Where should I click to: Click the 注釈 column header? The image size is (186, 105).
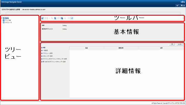(x=161, y=48)
